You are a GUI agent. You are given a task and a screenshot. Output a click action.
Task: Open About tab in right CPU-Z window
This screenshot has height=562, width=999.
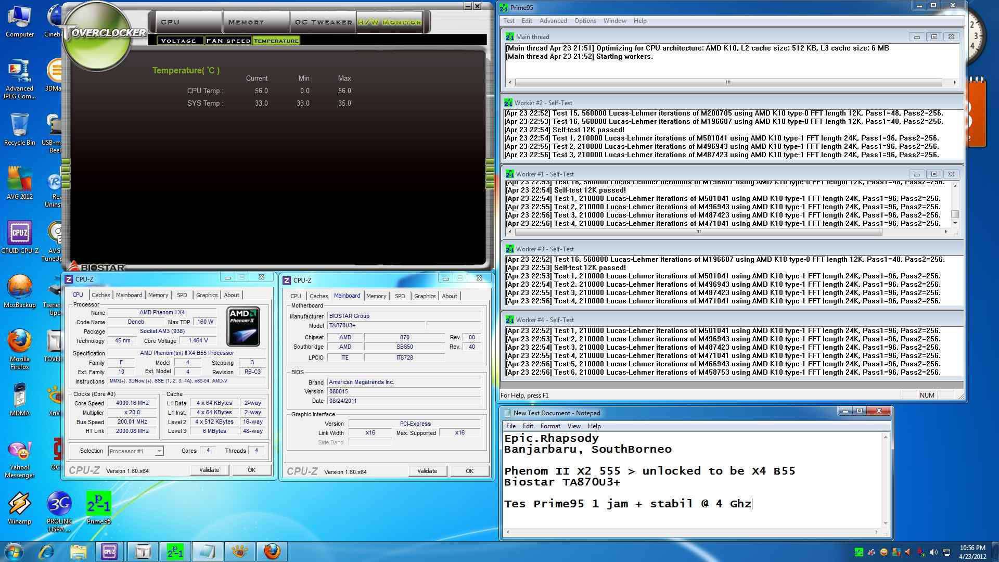pos(449,296)
